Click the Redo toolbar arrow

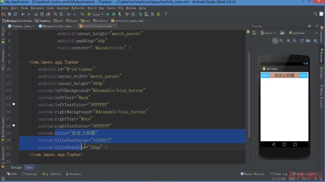pos(28,14)
